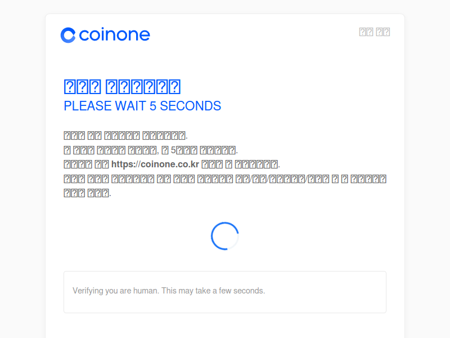This screenshot has height=338, width=450.
Task: Click the blue loading spinner circle
Action: (224, 236)
